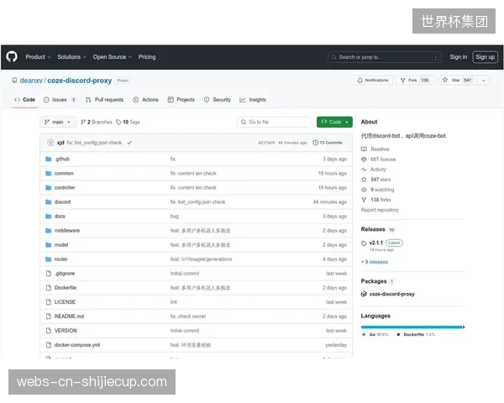
Task: Open the main branch selector dropdown
Action: click(x=58, y=122)
